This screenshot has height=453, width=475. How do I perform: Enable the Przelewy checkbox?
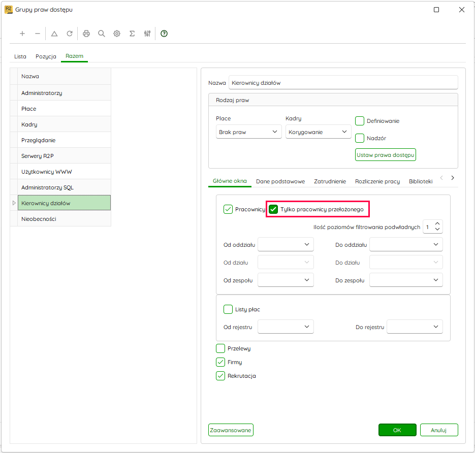pos(220,348)
